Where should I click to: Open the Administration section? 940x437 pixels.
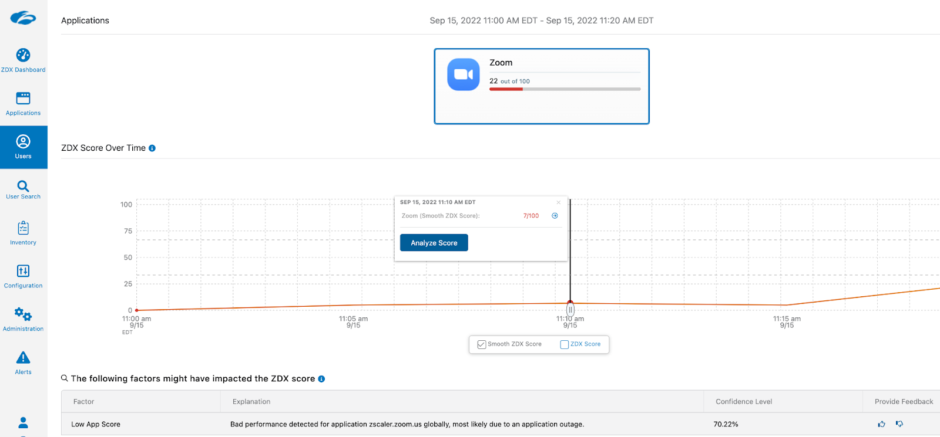point(23,320)
